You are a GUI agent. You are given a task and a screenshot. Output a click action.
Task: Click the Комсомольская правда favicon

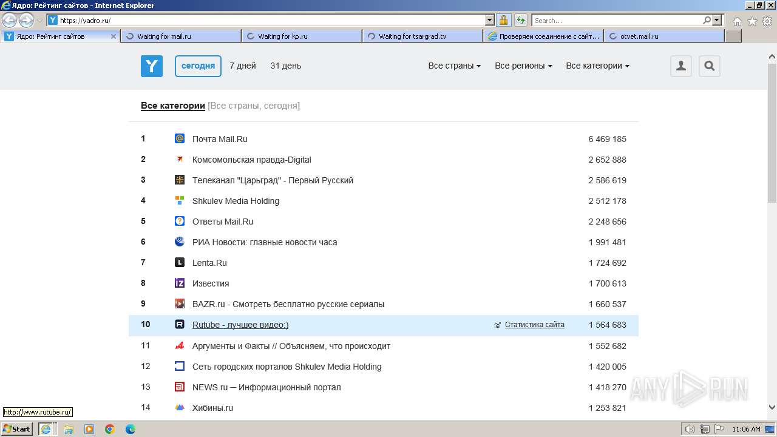coord(180,159)
